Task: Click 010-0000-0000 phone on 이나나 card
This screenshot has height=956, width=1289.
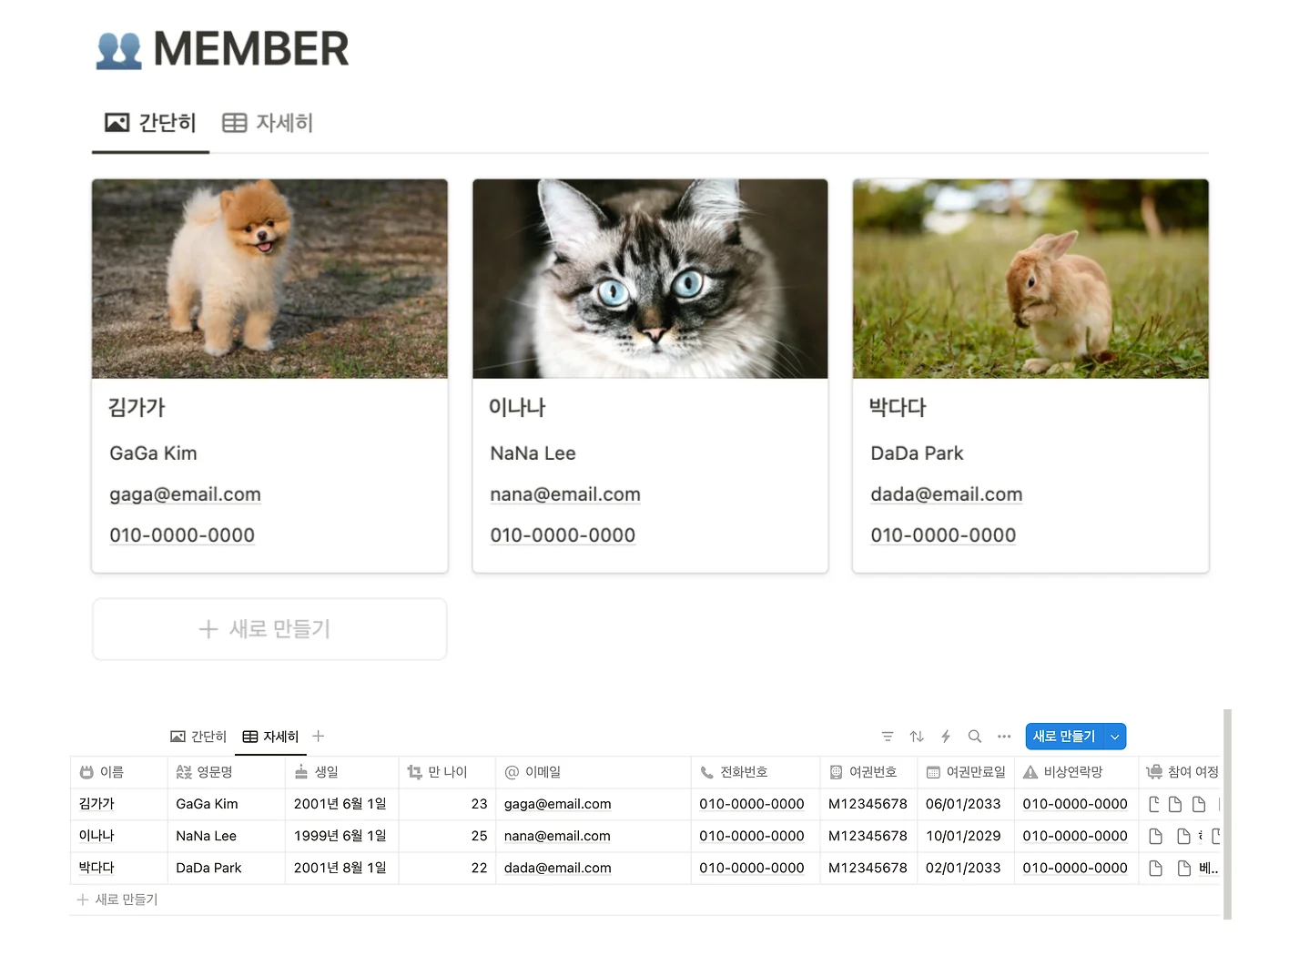Action: click(563, 535)
